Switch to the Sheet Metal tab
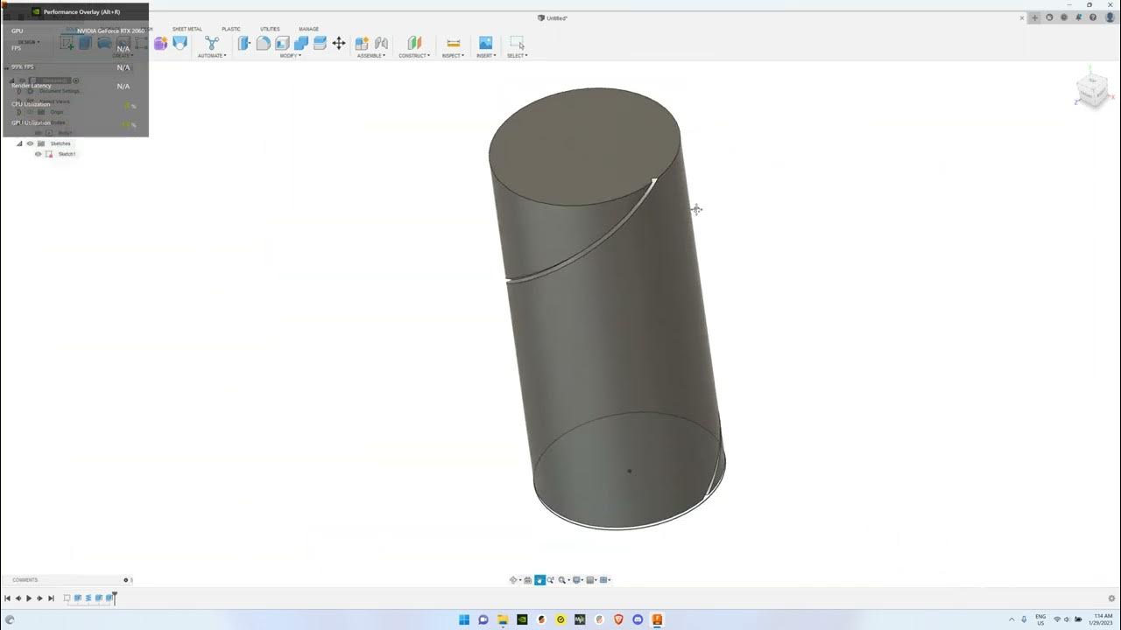Image resolution: width=1121 pixels, height=630 pixels. 187,29
